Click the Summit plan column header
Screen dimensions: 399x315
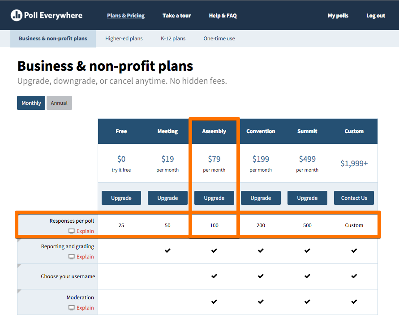pyautogui.click(x=307, y=131)
